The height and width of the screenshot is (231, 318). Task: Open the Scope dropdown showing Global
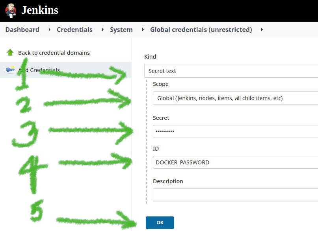tap(235, 98)
